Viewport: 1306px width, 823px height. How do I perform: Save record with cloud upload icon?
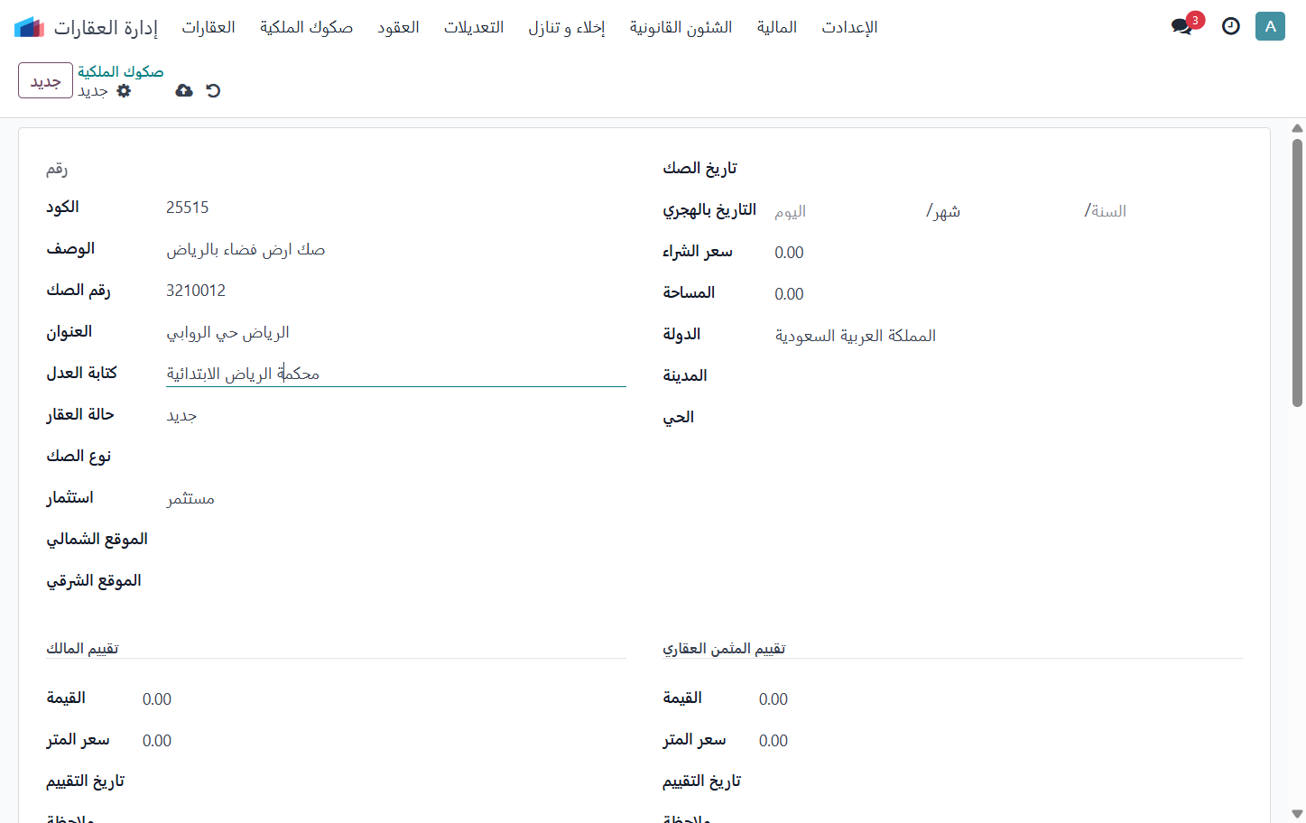[x=184, y=90]
